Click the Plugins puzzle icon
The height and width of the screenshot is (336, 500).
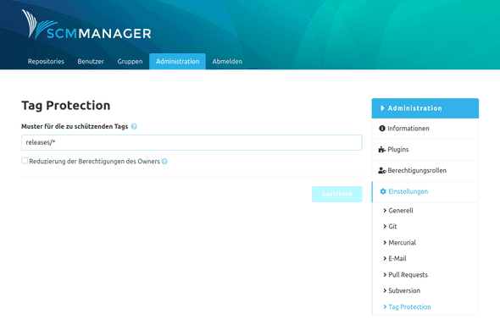[x=382, y=149]
